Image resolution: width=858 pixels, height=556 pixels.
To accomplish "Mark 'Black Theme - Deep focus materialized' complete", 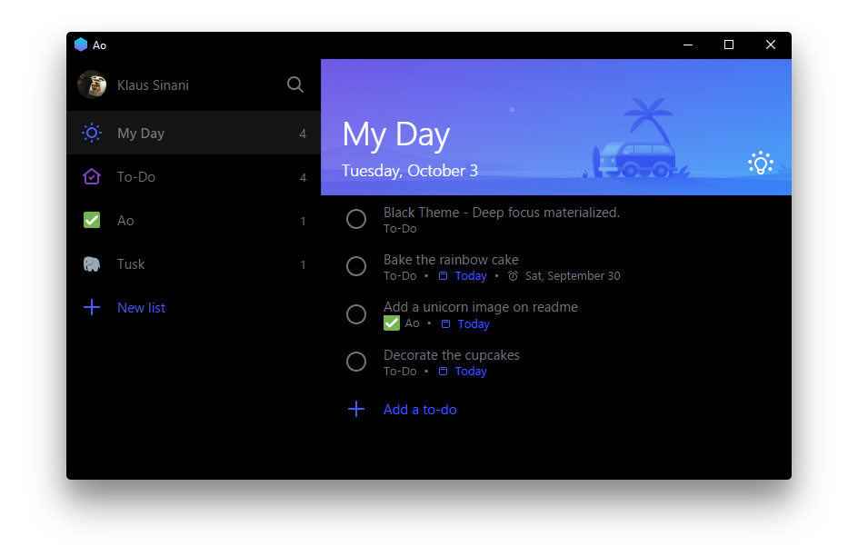I will tap(356, 219).
